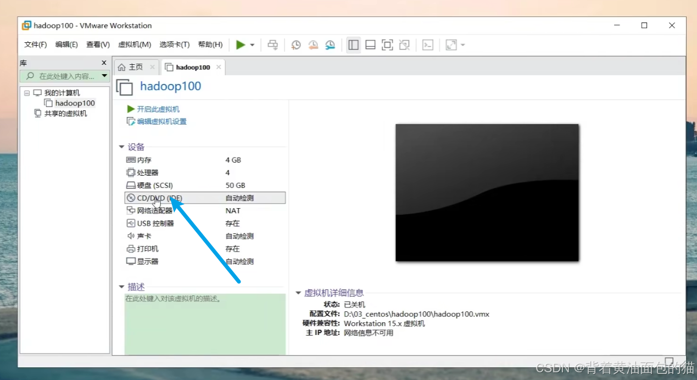Close the 库 library panel
The height and width of the screenshot is (380, 697).
(x=104, y=63)
